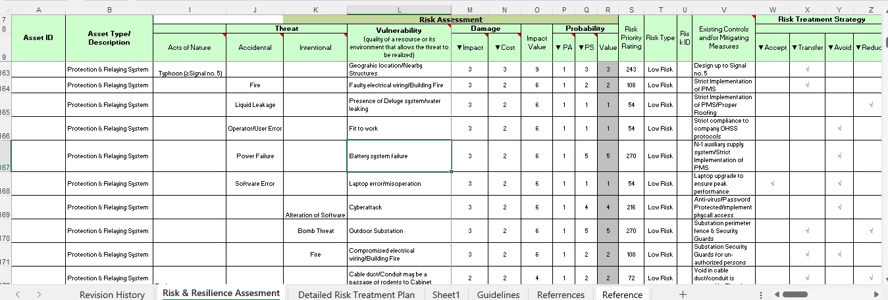Select Avoid checkmark in Fit to work row
Viewport: 888px width, 300px height.
tap(839, 129)
